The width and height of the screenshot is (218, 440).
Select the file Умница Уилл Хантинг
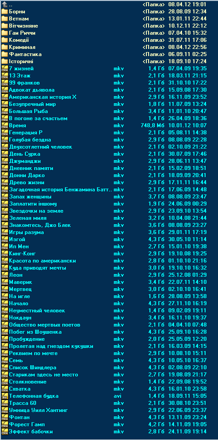(x=38, y=410)
